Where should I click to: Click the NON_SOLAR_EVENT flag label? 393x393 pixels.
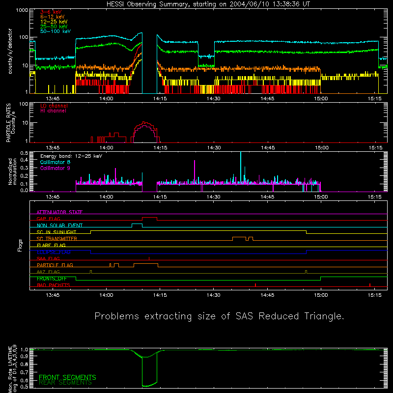(59, 225)
